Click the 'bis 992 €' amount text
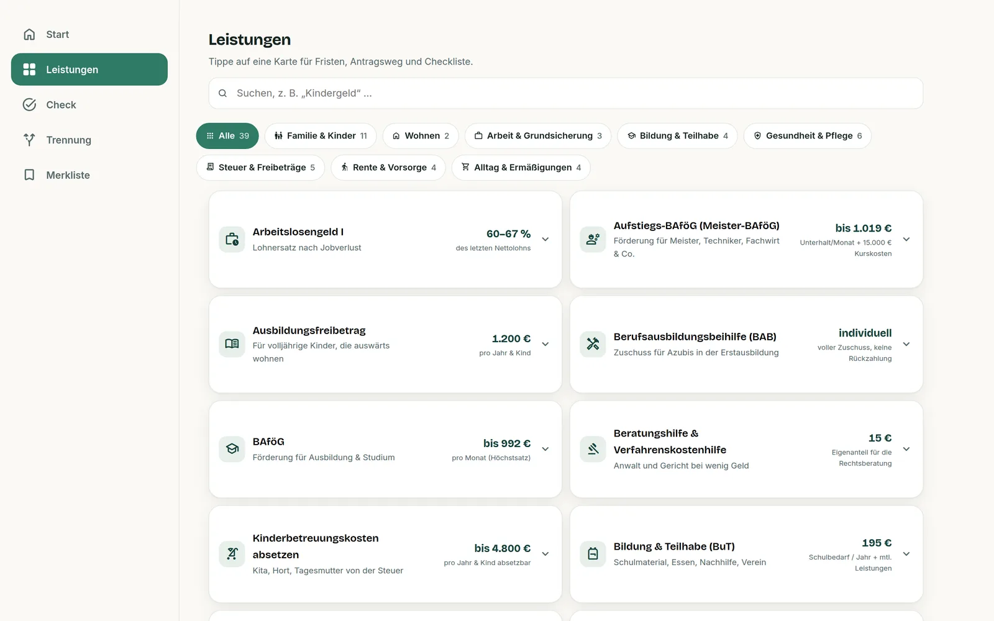Image resolution: width=994 pixels, height=621 pixels. [x=507, y=443]
